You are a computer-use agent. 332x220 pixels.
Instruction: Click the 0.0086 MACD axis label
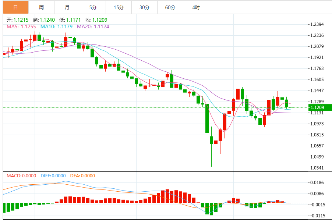pos(317,194)
